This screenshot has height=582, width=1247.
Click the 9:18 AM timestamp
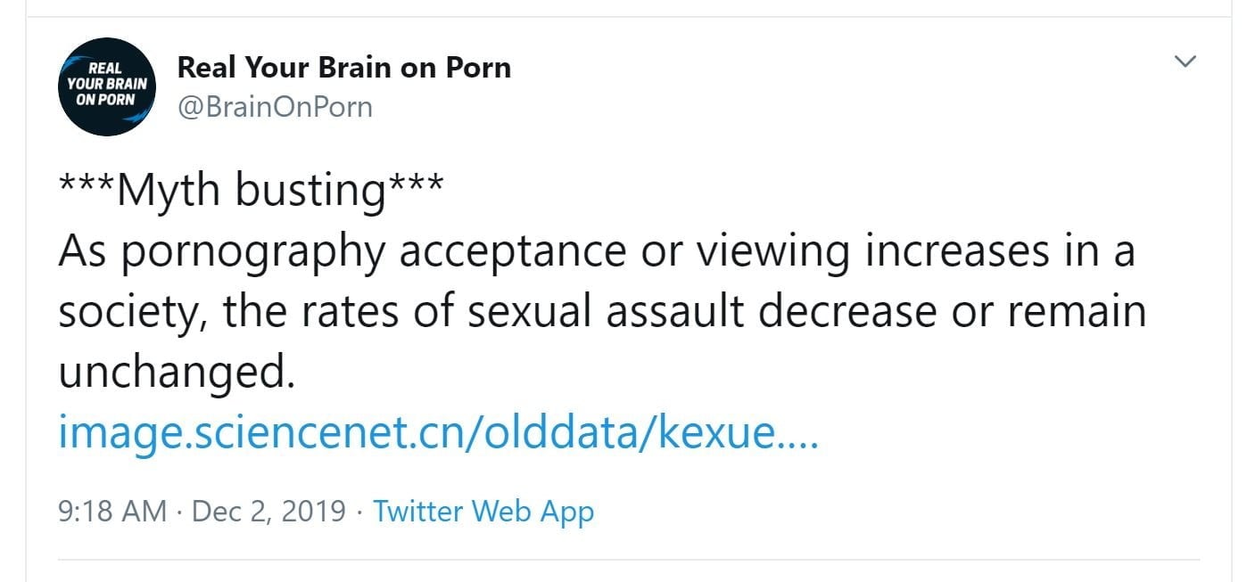point(112,511)
